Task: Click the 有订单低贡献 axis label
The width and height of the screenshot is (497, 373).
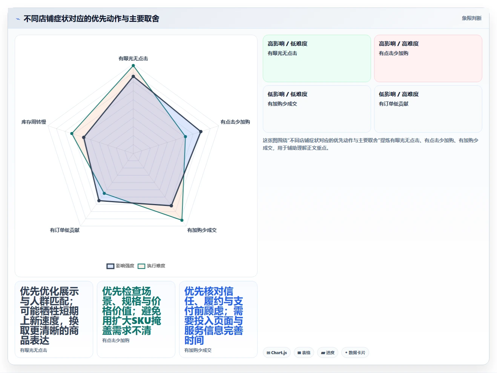Action: (x=64, y=230)
